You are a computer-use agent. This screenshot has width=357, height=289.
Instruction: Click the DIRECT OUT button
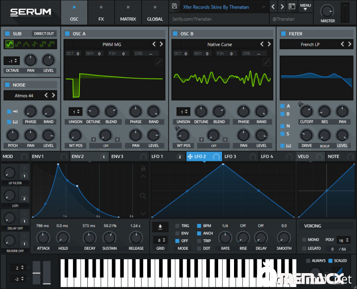tap(44, 34)
